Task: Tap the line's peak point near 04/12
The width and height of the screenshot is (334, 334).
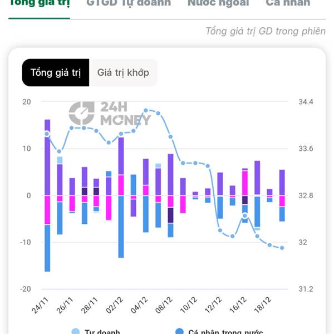Action: [x=146, y=111]
